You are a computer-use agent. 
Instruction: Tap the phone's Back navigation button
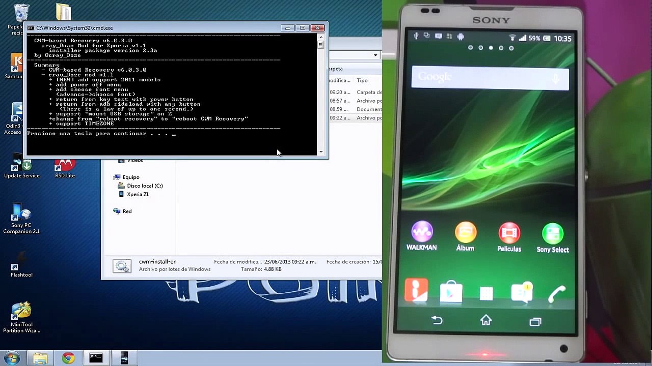coord(437,320)
